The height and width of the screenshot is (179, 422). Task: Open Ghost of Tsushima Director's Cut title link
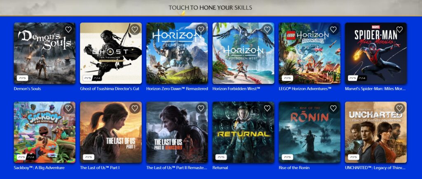point(110,89)
